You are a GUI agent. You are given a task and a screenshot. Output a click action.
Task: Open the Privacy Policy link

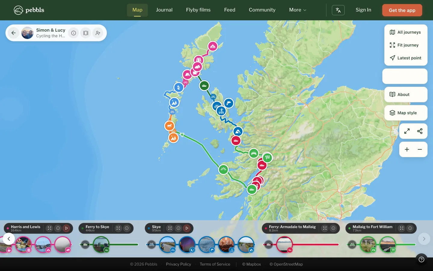179,264
